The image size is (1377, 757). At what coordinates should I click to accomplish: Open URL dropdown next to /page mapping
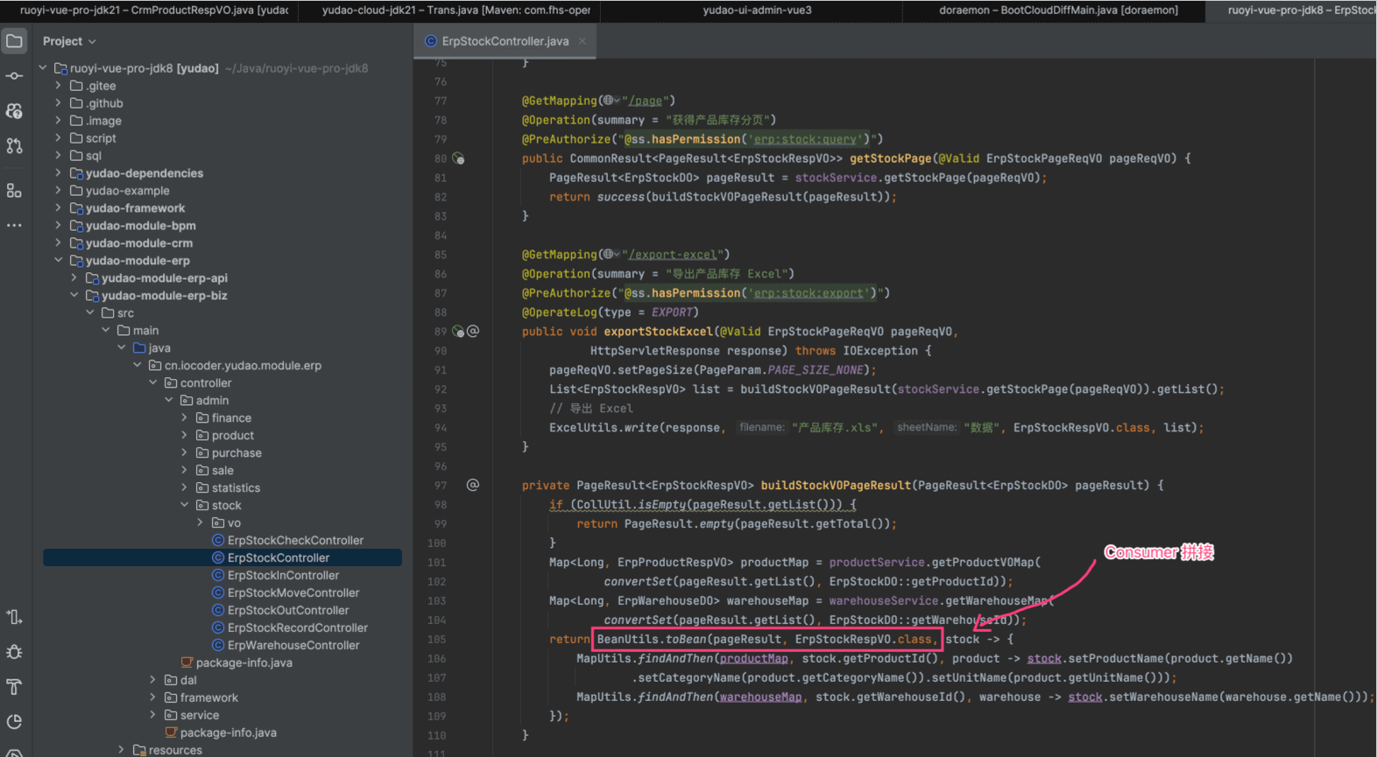611,101
